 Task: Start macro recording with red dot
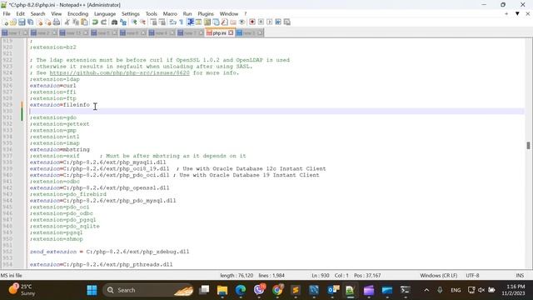(252, 22)
